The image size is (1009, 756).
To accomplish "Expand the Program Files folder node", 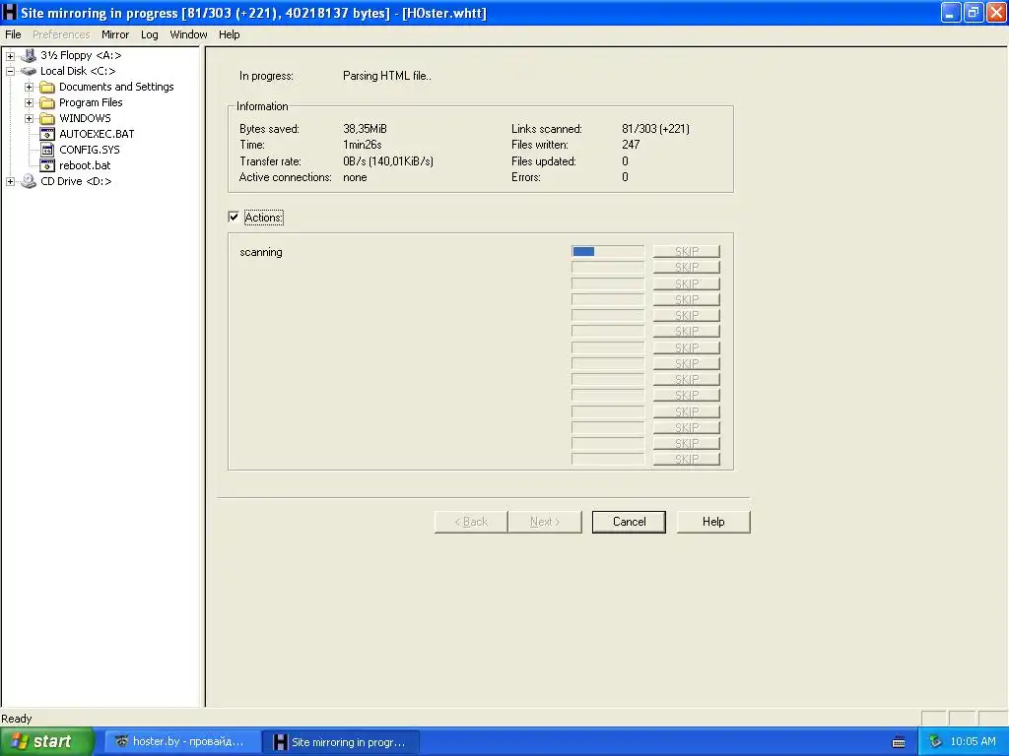I will (x=29, y=102).
